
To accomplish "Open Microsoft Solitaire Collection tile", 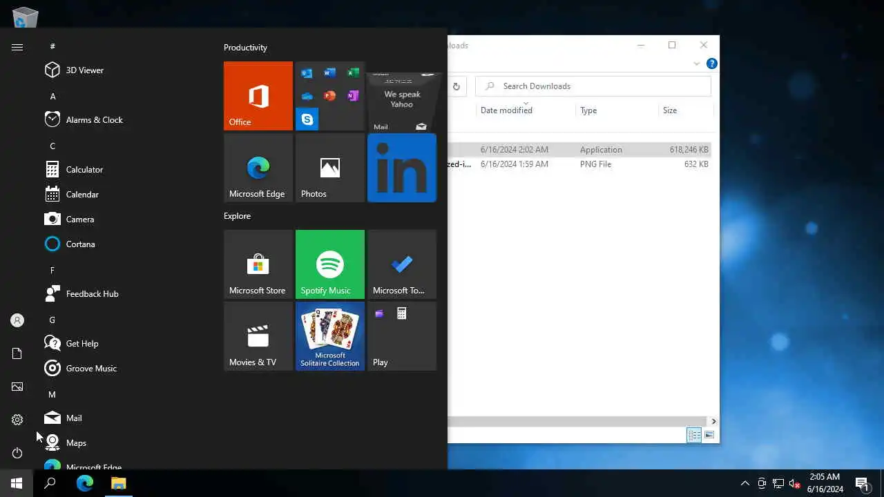I will pyautogui.click(x=330, y=336).
